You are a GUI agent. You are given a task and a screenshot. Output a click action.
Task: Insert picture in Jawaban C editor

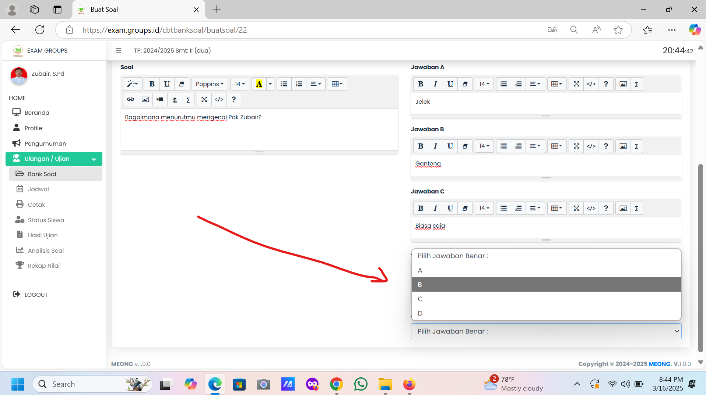pyautogui.click(x=623, y=208)
